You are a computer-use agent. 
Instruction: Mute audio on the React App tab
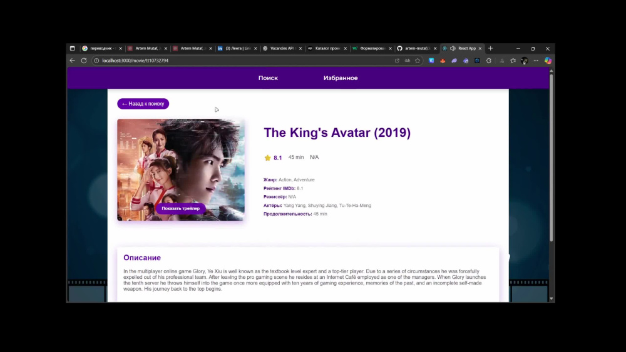[453, 48]
